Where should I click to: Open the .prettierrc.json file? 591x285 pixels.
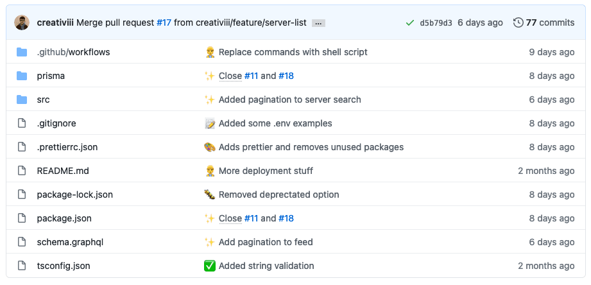67,147
